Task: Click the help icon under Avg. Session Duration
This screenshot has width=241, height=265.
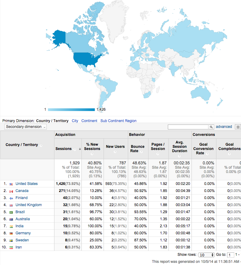Action: [179, 156]
